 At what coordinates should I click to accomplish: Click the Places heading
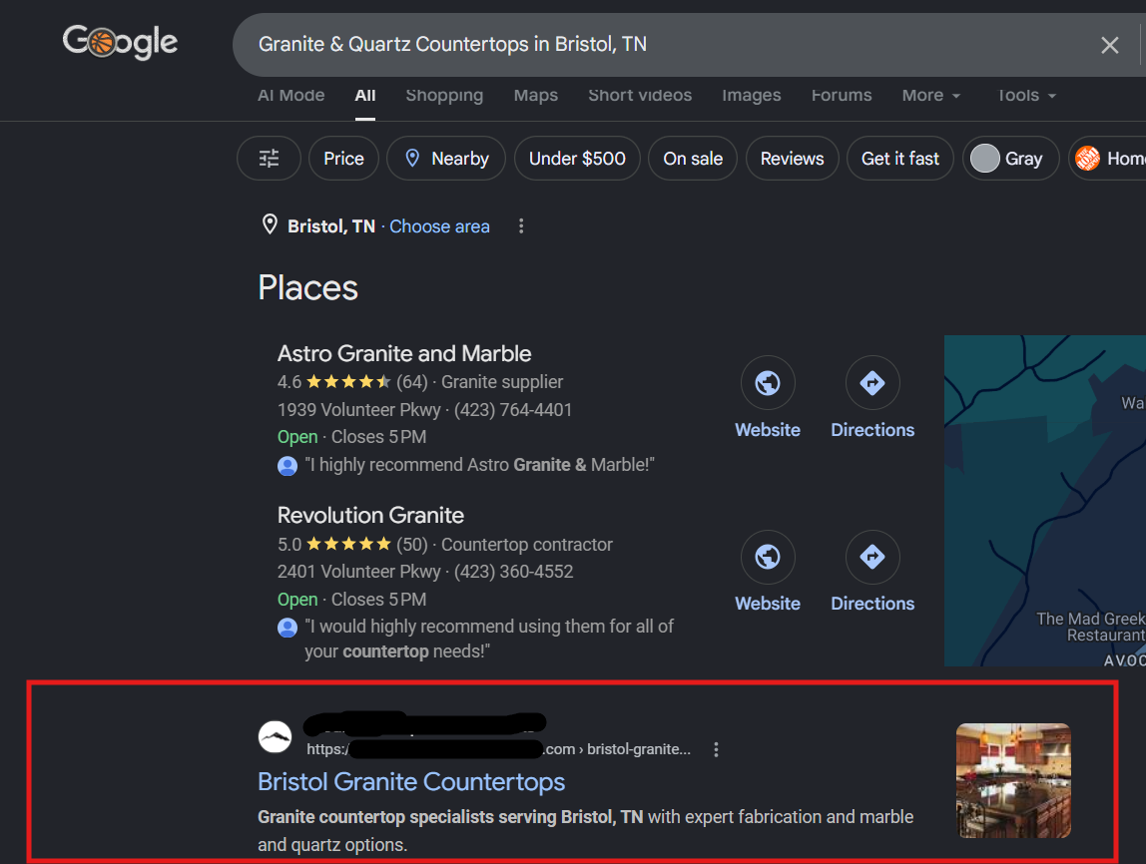point(307,287)
